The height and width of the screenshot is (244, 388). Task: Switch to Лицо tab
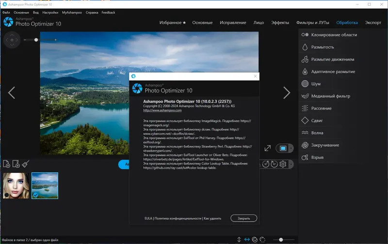pyautogui.click(x=259, y=22)
